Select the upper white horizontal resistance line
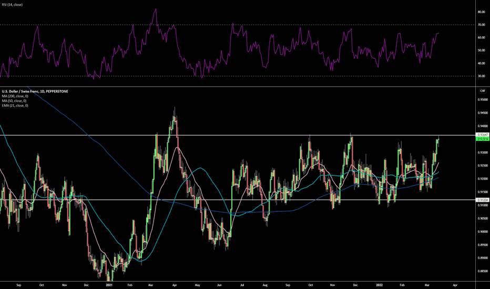 [238, 135]
